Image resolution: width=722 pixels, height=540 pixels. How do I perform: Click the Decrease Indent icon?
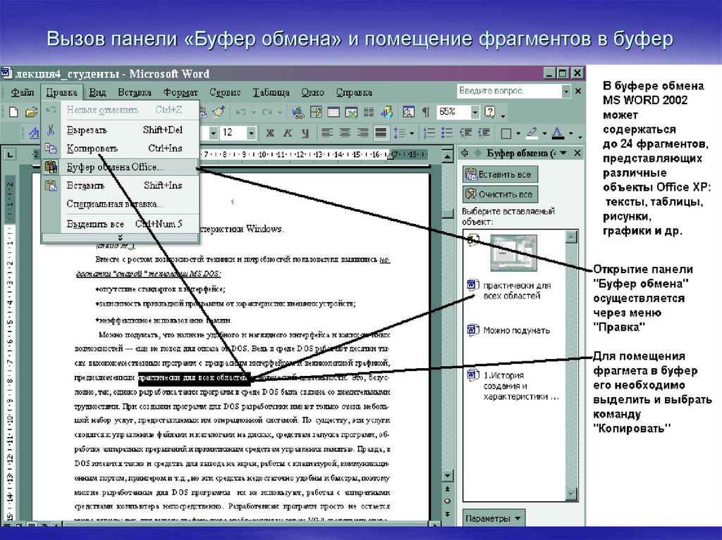466,133
